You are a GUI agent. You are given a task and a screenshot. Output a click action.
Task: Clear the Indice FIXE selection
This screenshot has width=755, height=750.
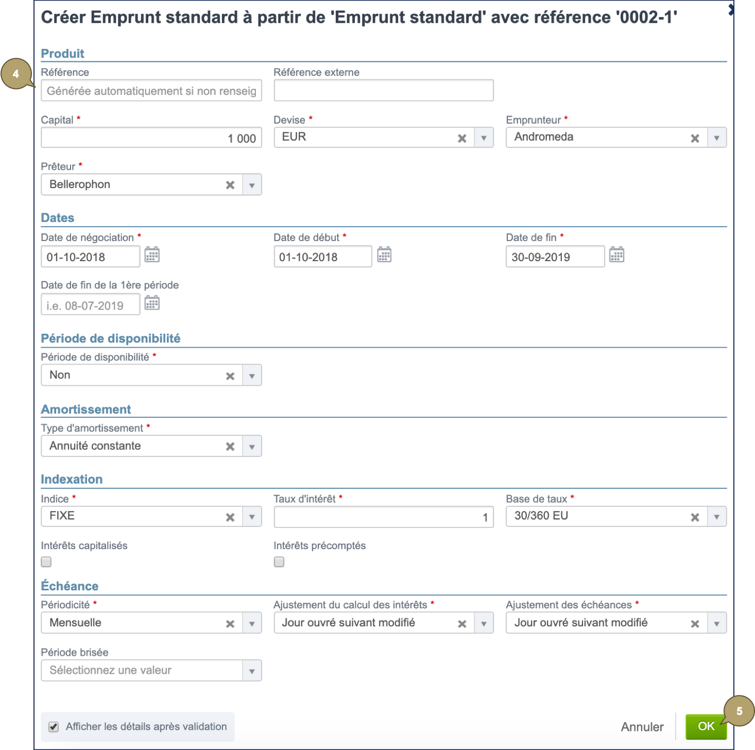point(230,516)
